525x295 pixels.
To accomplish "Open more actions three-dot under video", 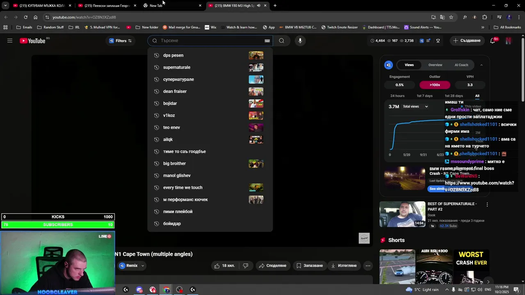I will point(368,265).
